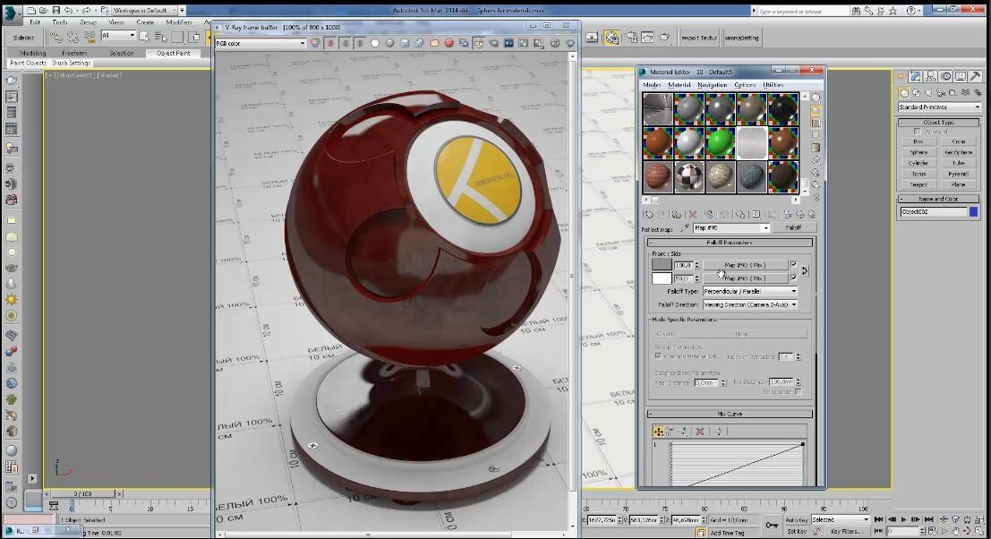Click the sample type sphere icon at right of slots
Image resolution: width=991 pixels, height=539 pixels.
click(816, 98)
